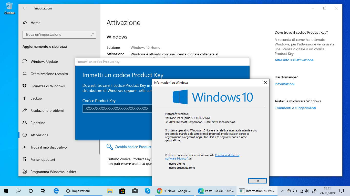
Task: Select Ottimizzazione recapito icon
Action: click(x=25, y=74)
